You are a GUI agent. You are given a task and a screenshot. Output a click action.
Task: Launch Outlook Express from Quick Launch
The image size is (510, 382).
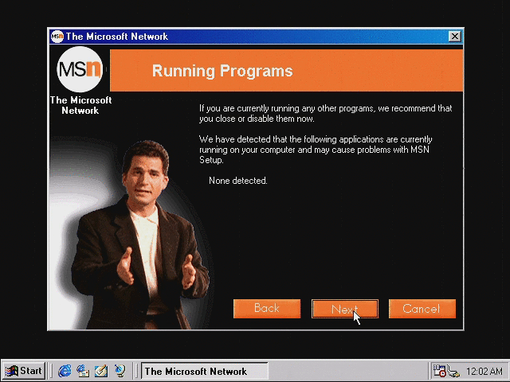click(x=83, y=371)
